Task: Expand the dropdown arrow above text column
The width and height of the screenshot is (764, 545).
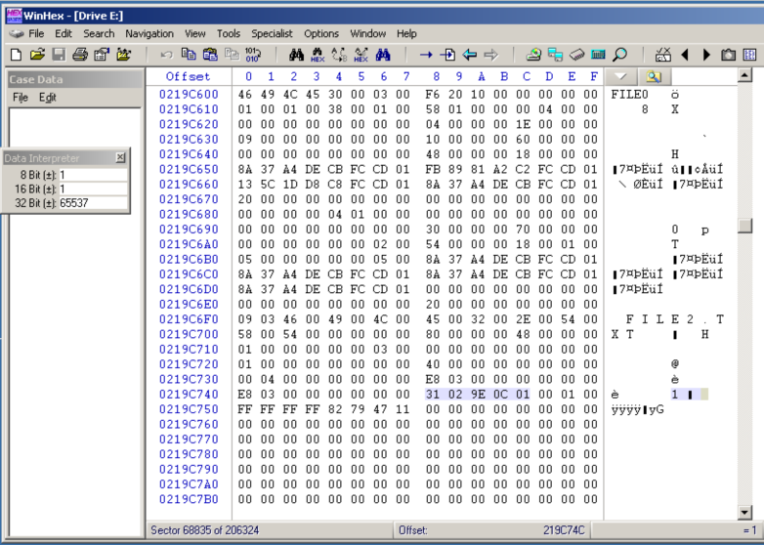Action: point(620,76)
